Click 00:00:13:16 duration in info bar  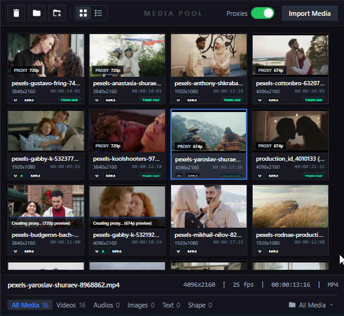pos(290,285)
